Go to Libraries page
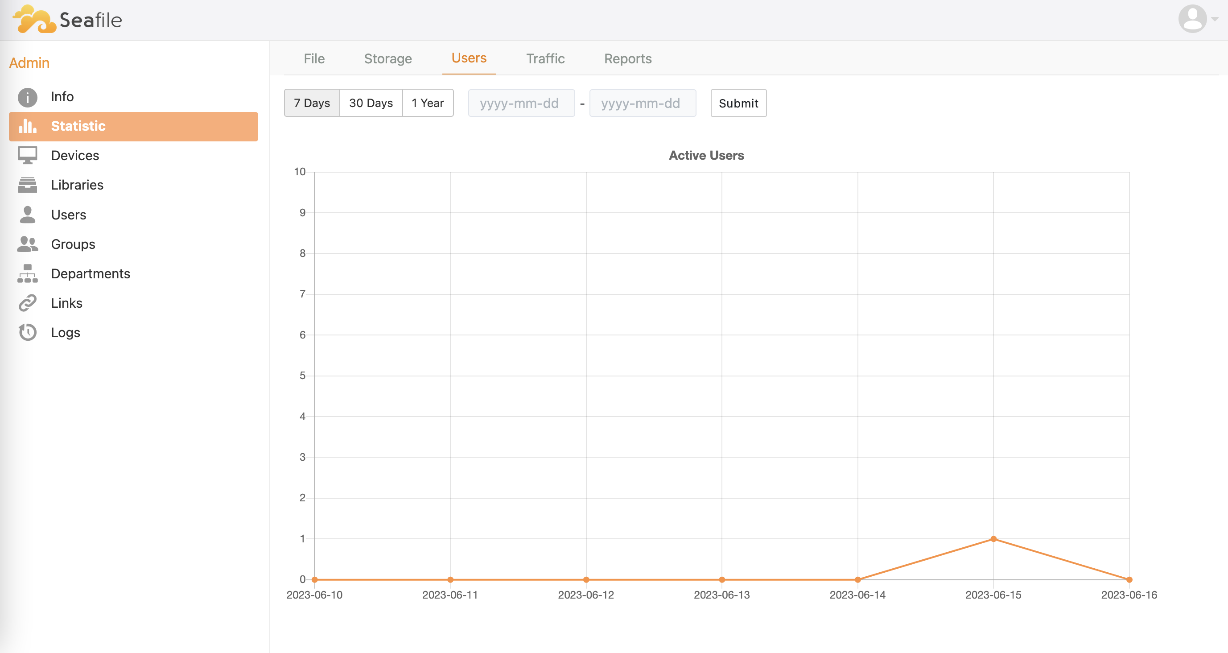The height and width of the screenshot is (653, 1228). pos(133,185)
